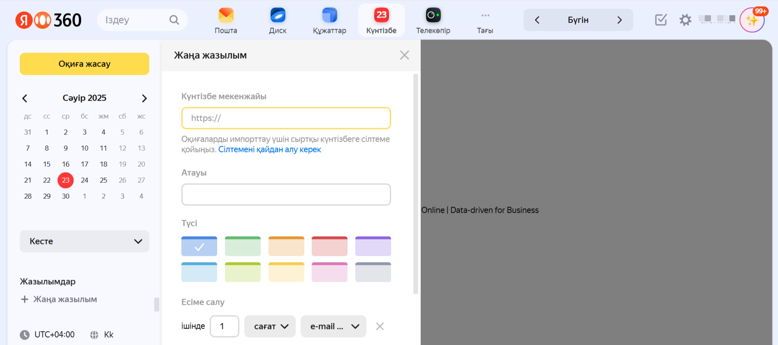
Task: Switch to the Күнтізбе calendar tab
Action: tap(381, 21)
